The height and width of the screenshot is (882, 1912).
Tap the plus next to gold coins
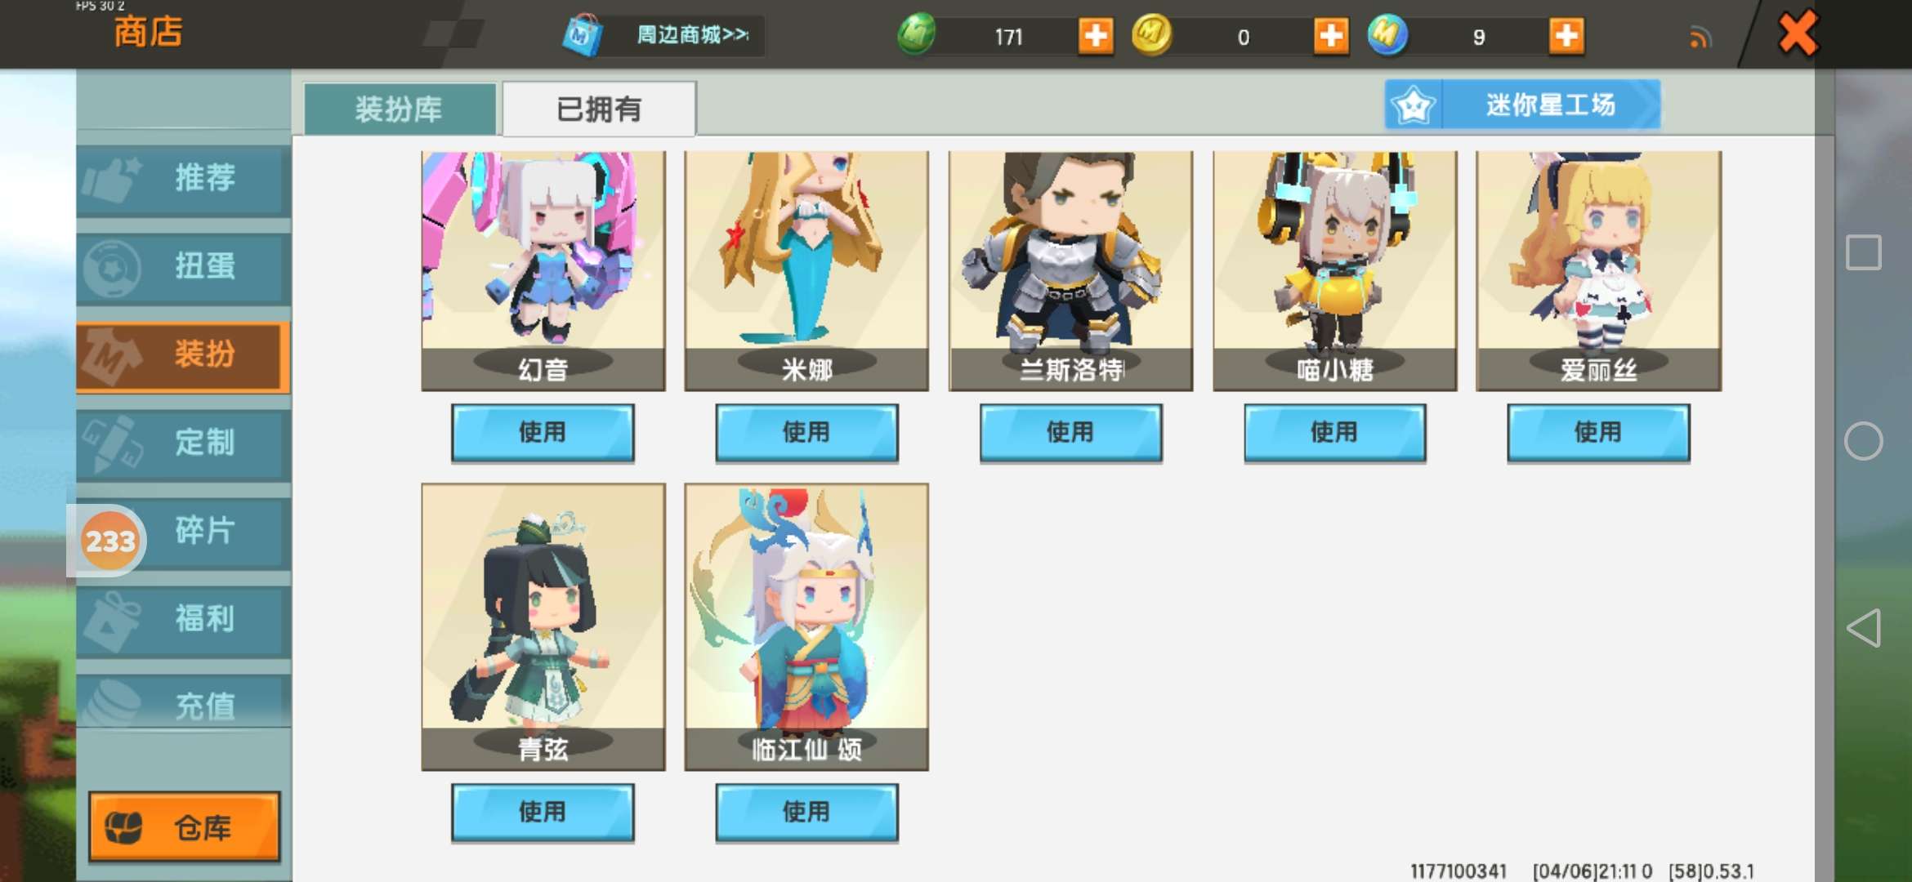click(x=1331, y=36)
